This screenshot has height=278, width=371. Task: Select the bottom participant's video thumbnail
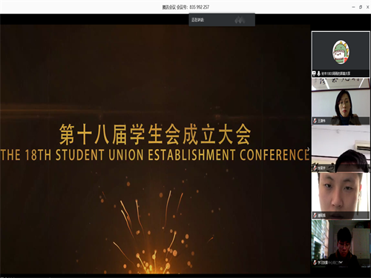tap(341, 244)
